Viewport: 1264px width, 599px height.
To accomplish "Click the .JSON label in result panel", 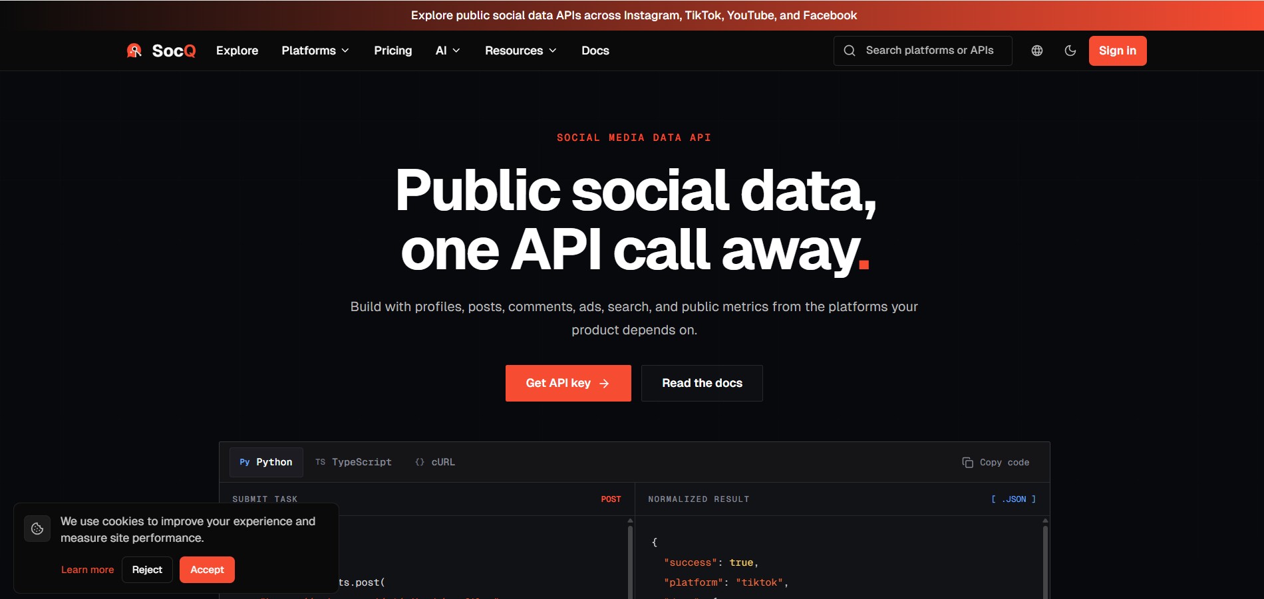I will pyautogui.click(x=1013, y=499).
